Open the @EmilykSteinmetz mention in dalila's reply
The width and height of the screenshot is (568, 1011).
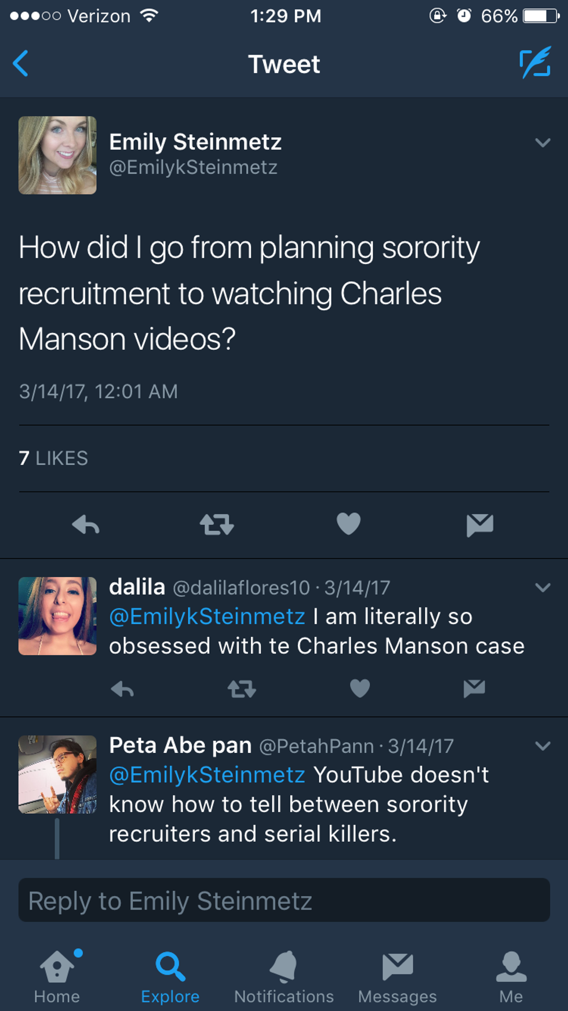[x=207, y=617]
